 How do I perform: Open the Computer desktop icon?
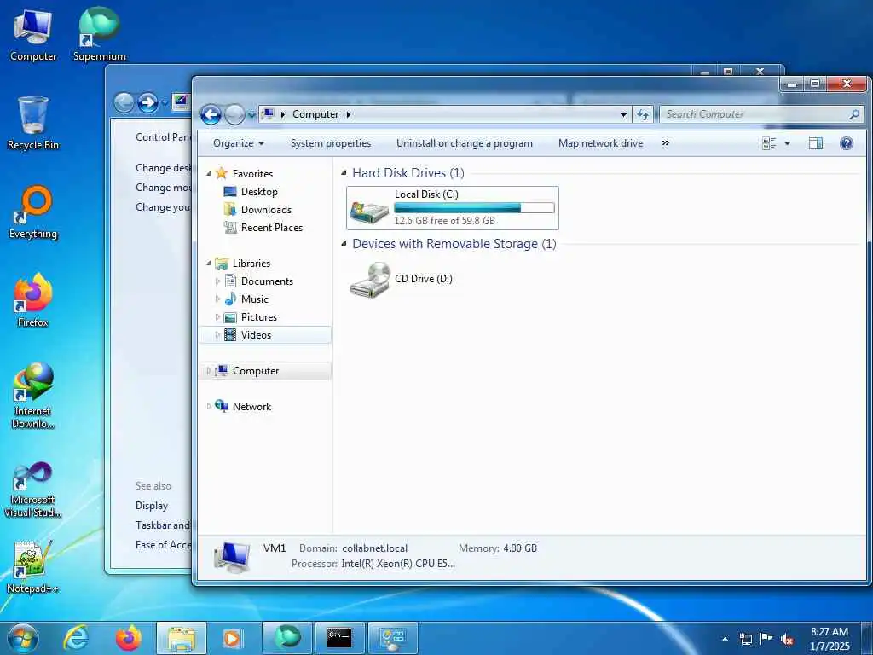click(33, 36)
